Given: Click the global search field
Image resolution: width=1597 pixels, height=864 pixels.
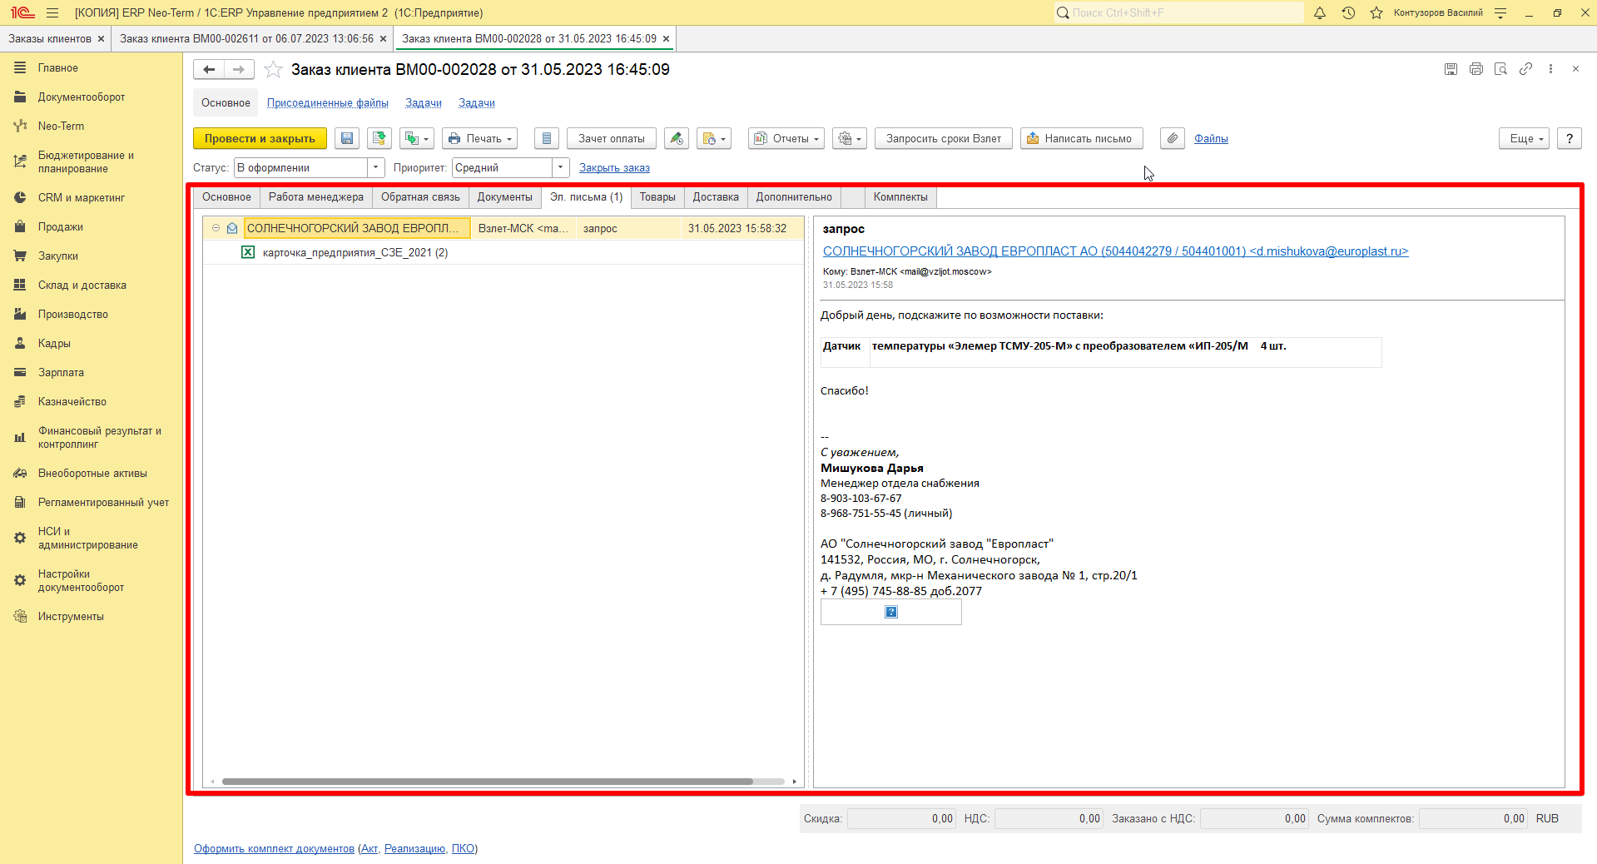Looking at the screenshot, I should click(1179, 12).
